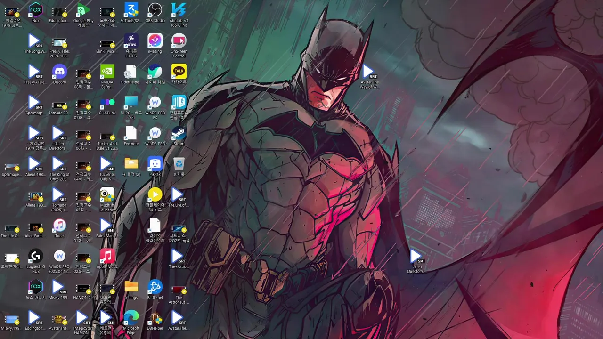603x339 pixels.
Task: Launch the D3Helper icon
Action: 155,321
